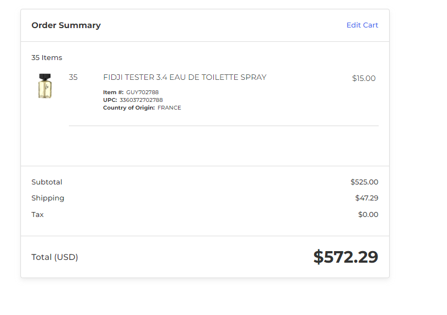Click the $47.29 shipping cost
This screenshot has height=315, width=447.
point(367,198)
